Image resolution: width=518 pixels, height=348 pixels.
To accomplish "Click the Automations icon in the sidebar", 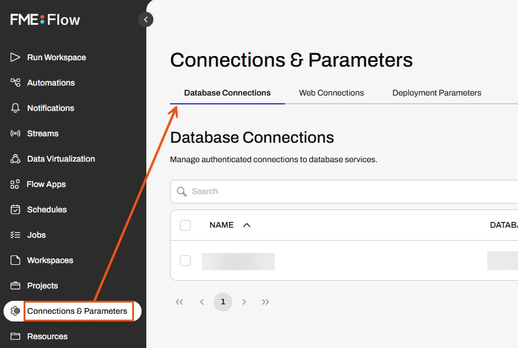I will 15,83.
